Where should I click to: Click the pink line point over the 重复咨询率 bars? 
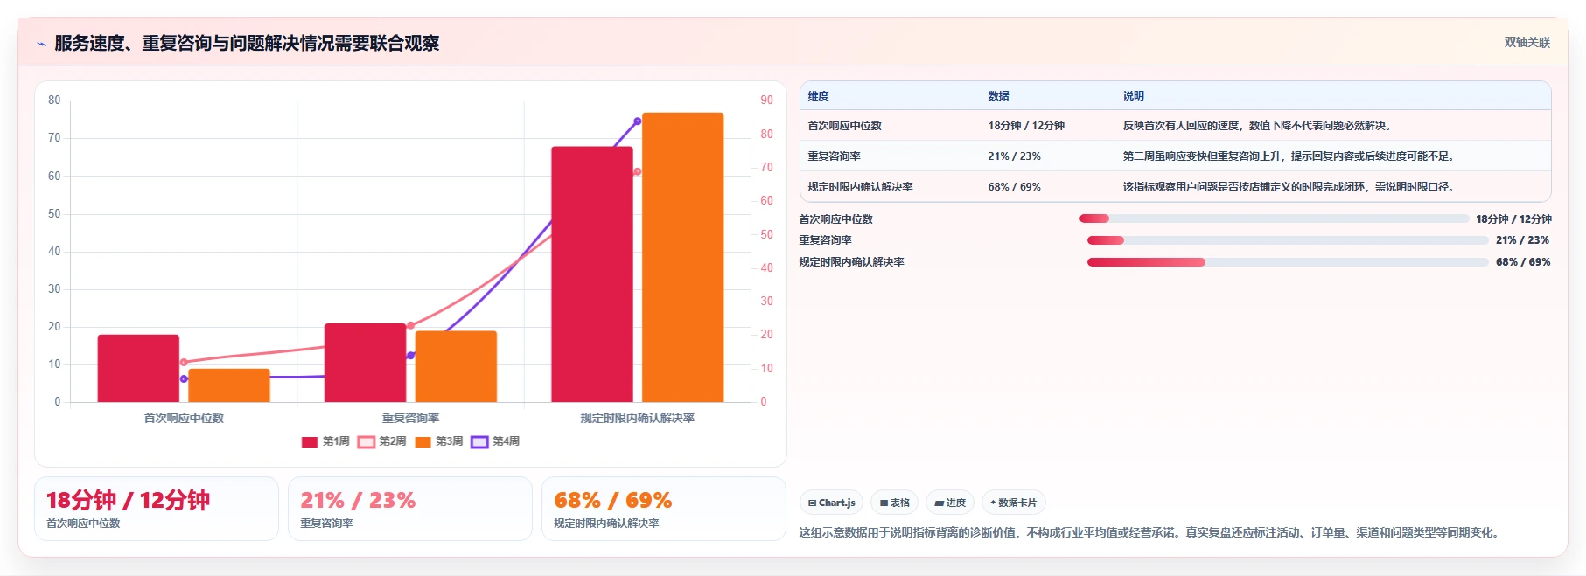click(411, 325)
